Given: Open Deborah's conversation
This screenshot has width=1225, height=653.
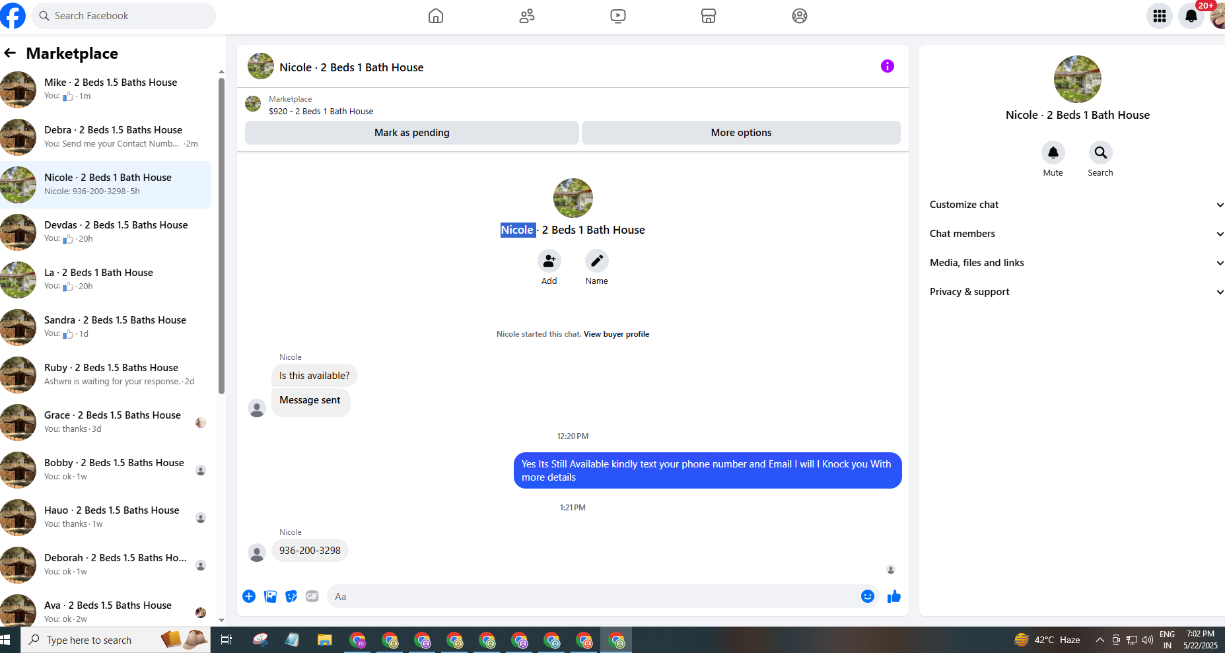Looking at the screenshot, I should pos(106,565).
